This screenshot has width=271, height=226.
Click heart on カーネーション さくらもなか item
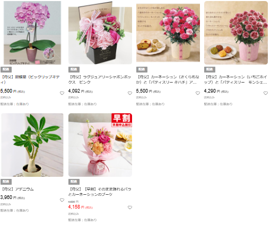(198, 93)
